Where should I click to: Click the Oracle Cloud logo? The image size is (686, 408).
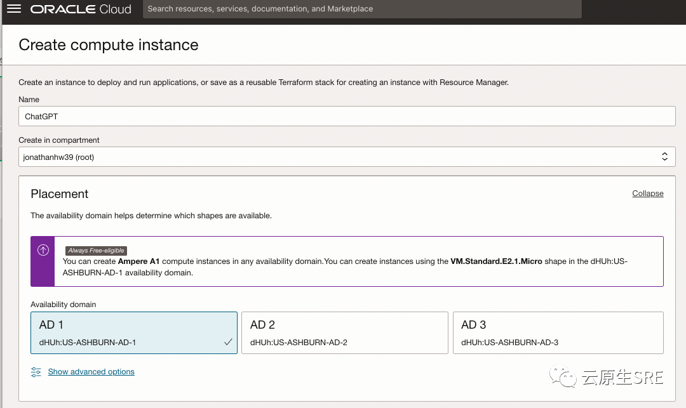[81, 9]
